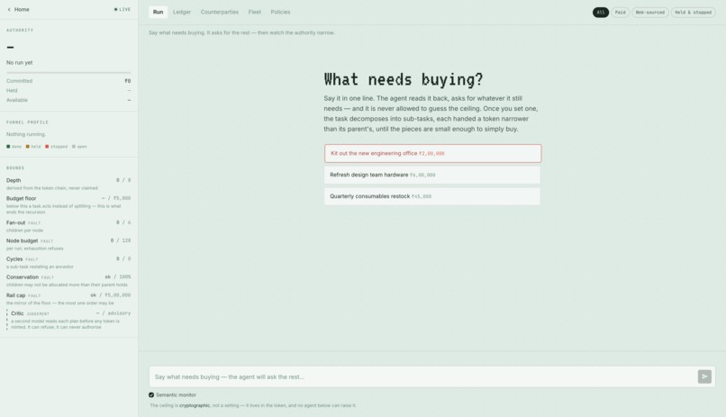Click the Cycles bound
726x417 pixels.
point(68,262)
